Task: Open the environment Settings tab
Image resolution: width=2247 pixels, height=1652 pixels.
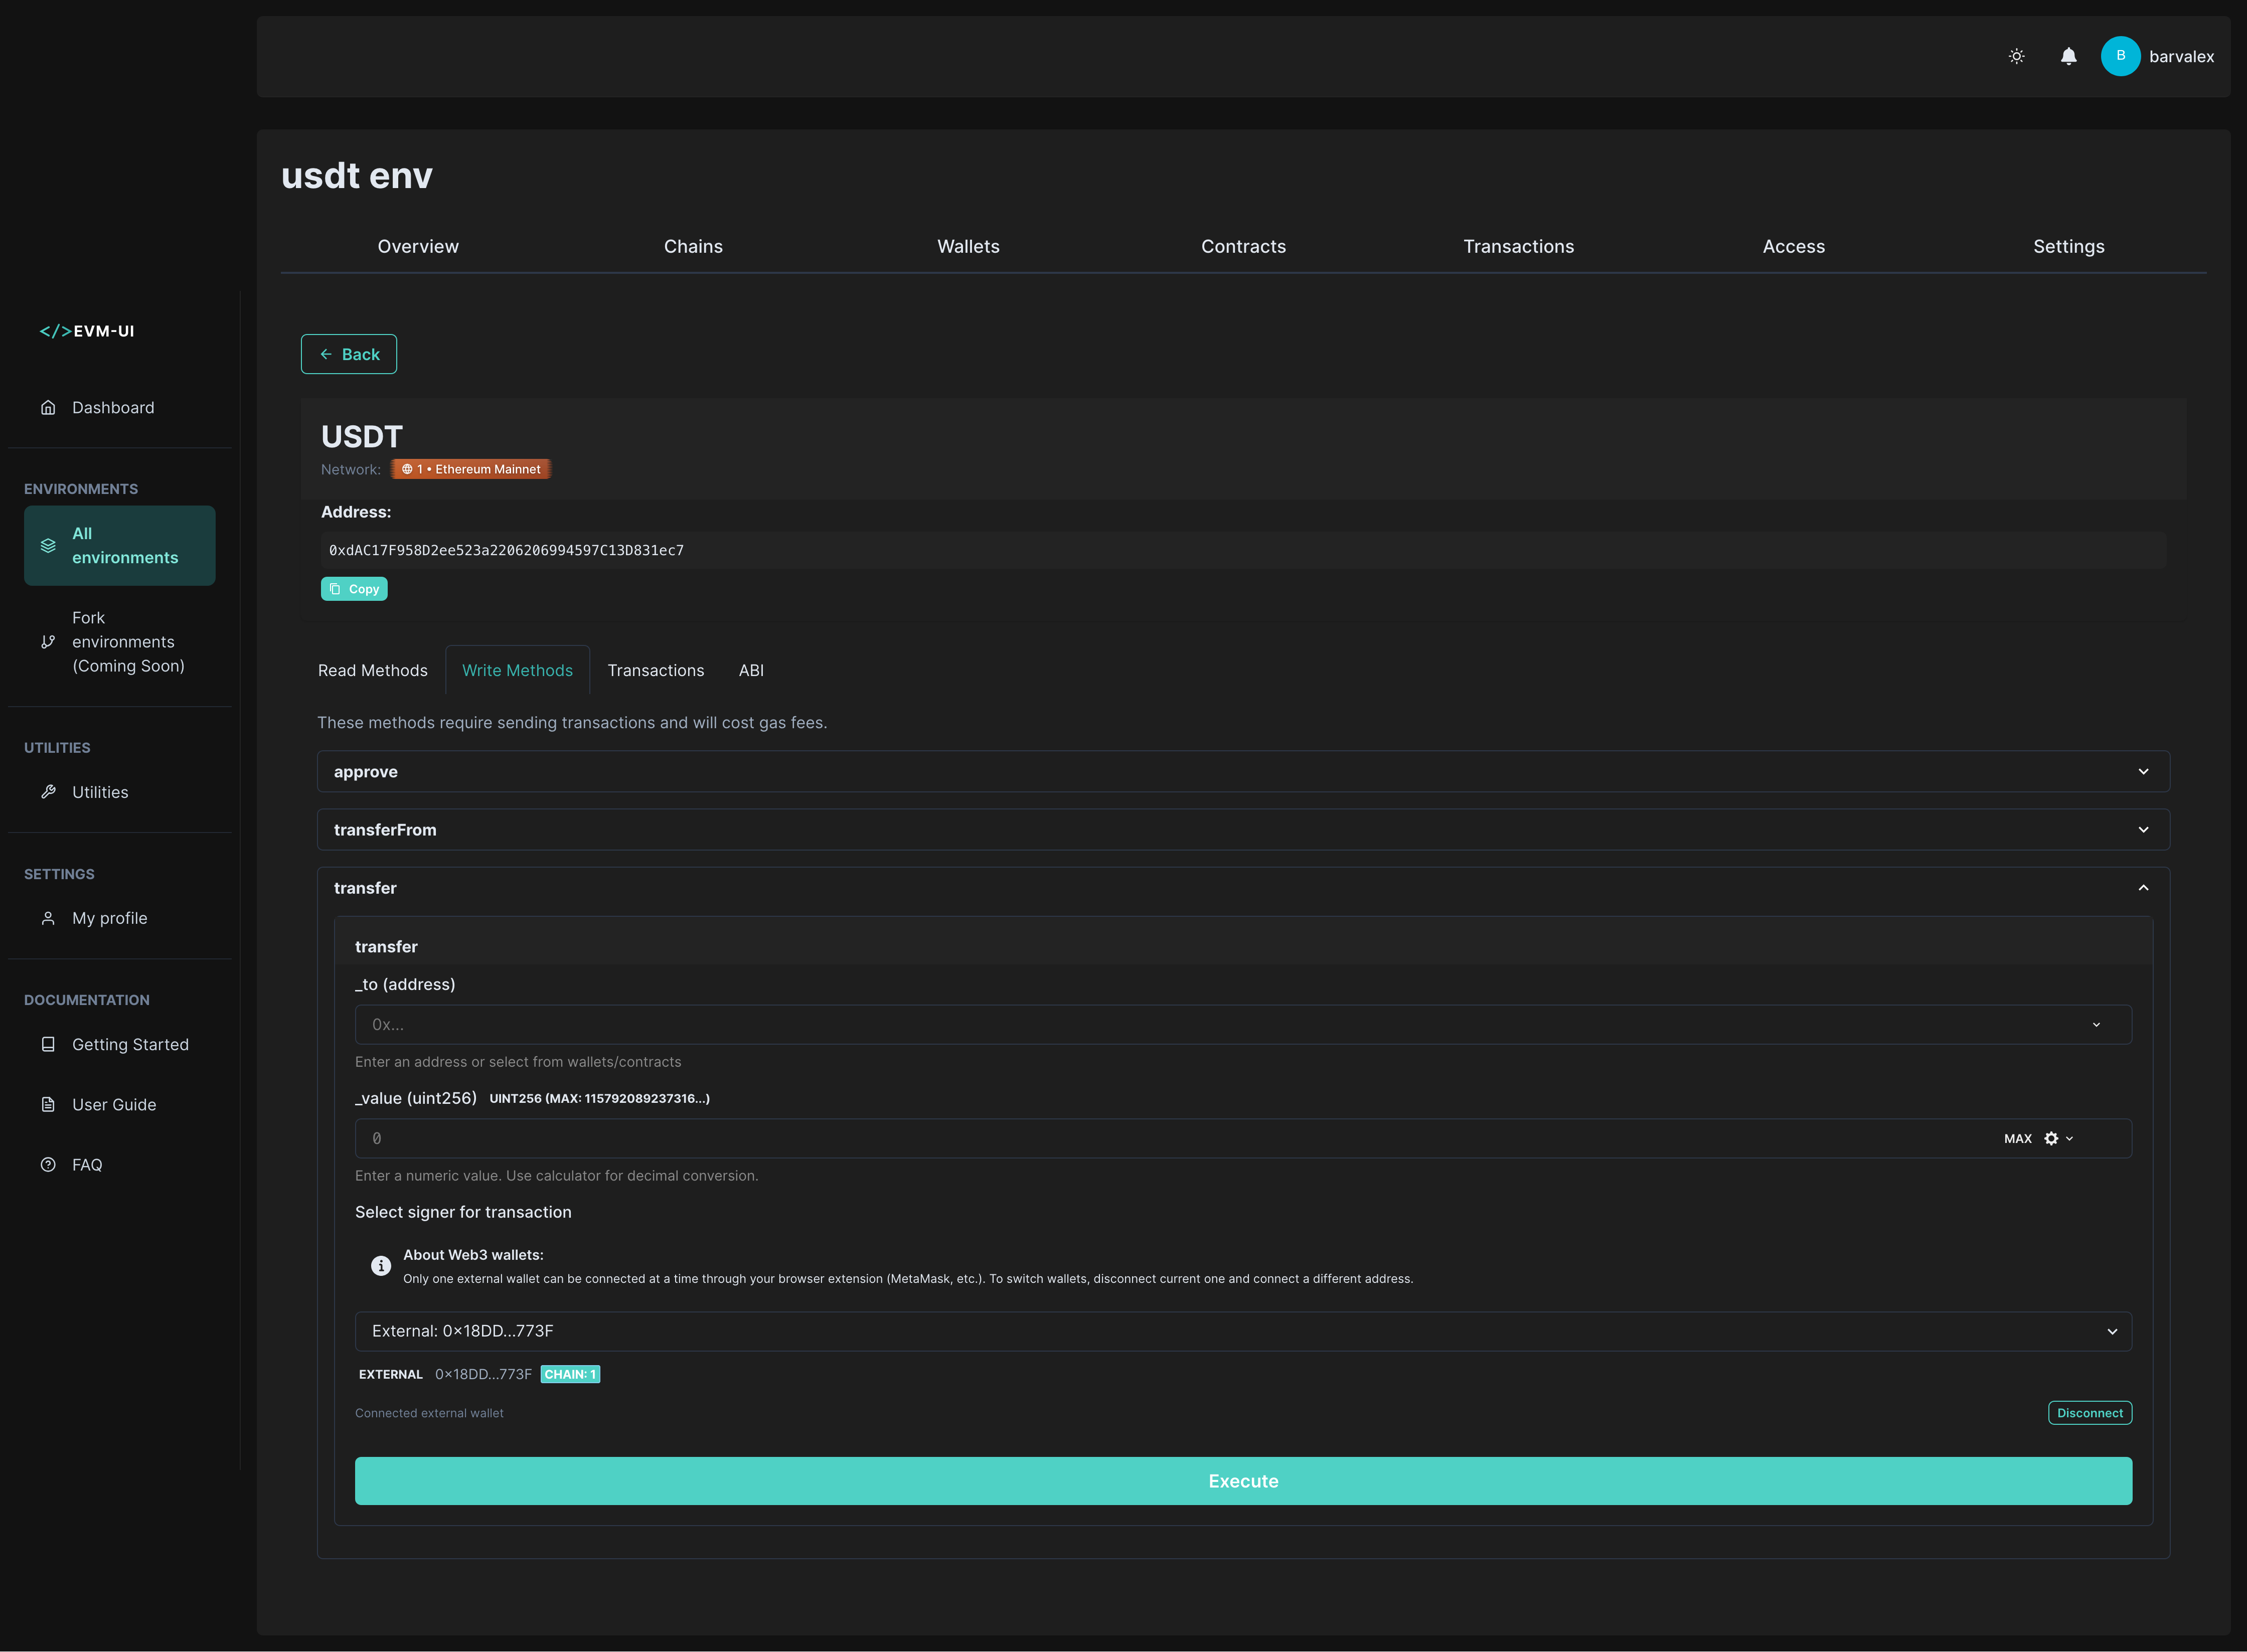Action: click(x=2068, y=246)
